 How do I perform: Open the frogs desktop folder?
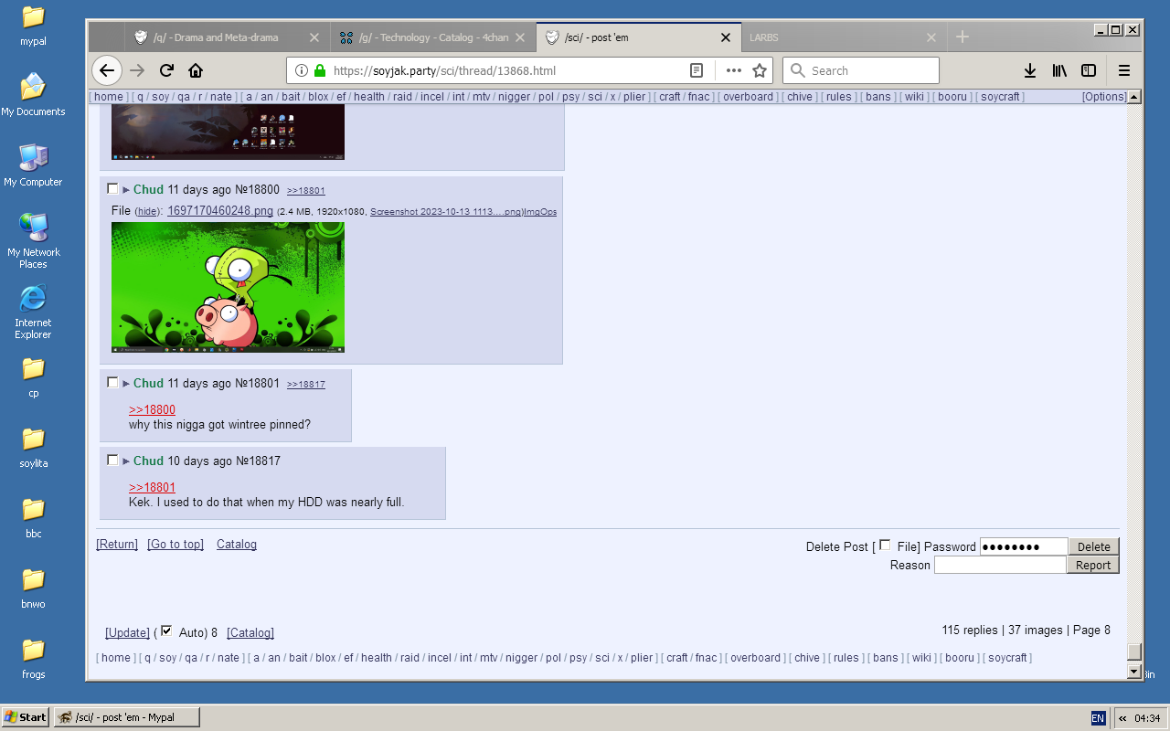[x=33, y=658]
